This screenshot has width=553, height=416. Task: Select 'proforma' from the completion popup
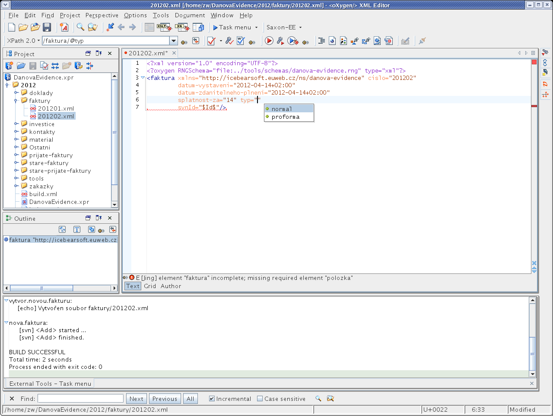click(289, 117)
